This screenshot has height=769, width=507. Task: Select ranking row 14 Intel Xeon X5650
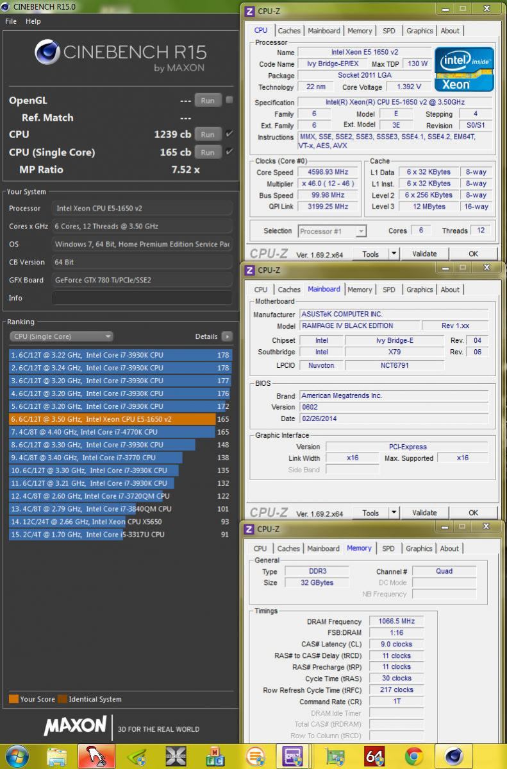click(x=120, y=522)
